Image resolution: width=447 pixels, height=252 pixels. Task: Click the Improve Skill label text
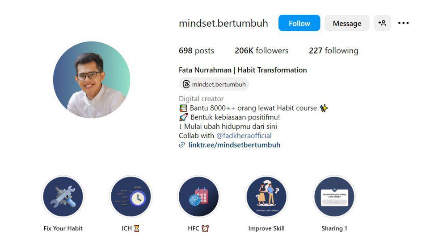point(266,228)
